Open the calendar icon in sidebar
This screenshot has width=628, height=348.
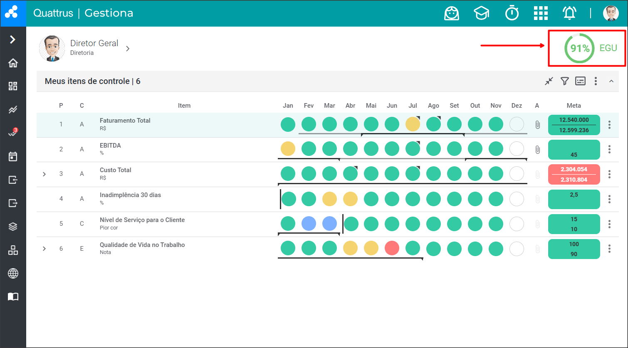pyautogui.click(x=13, y=156)
